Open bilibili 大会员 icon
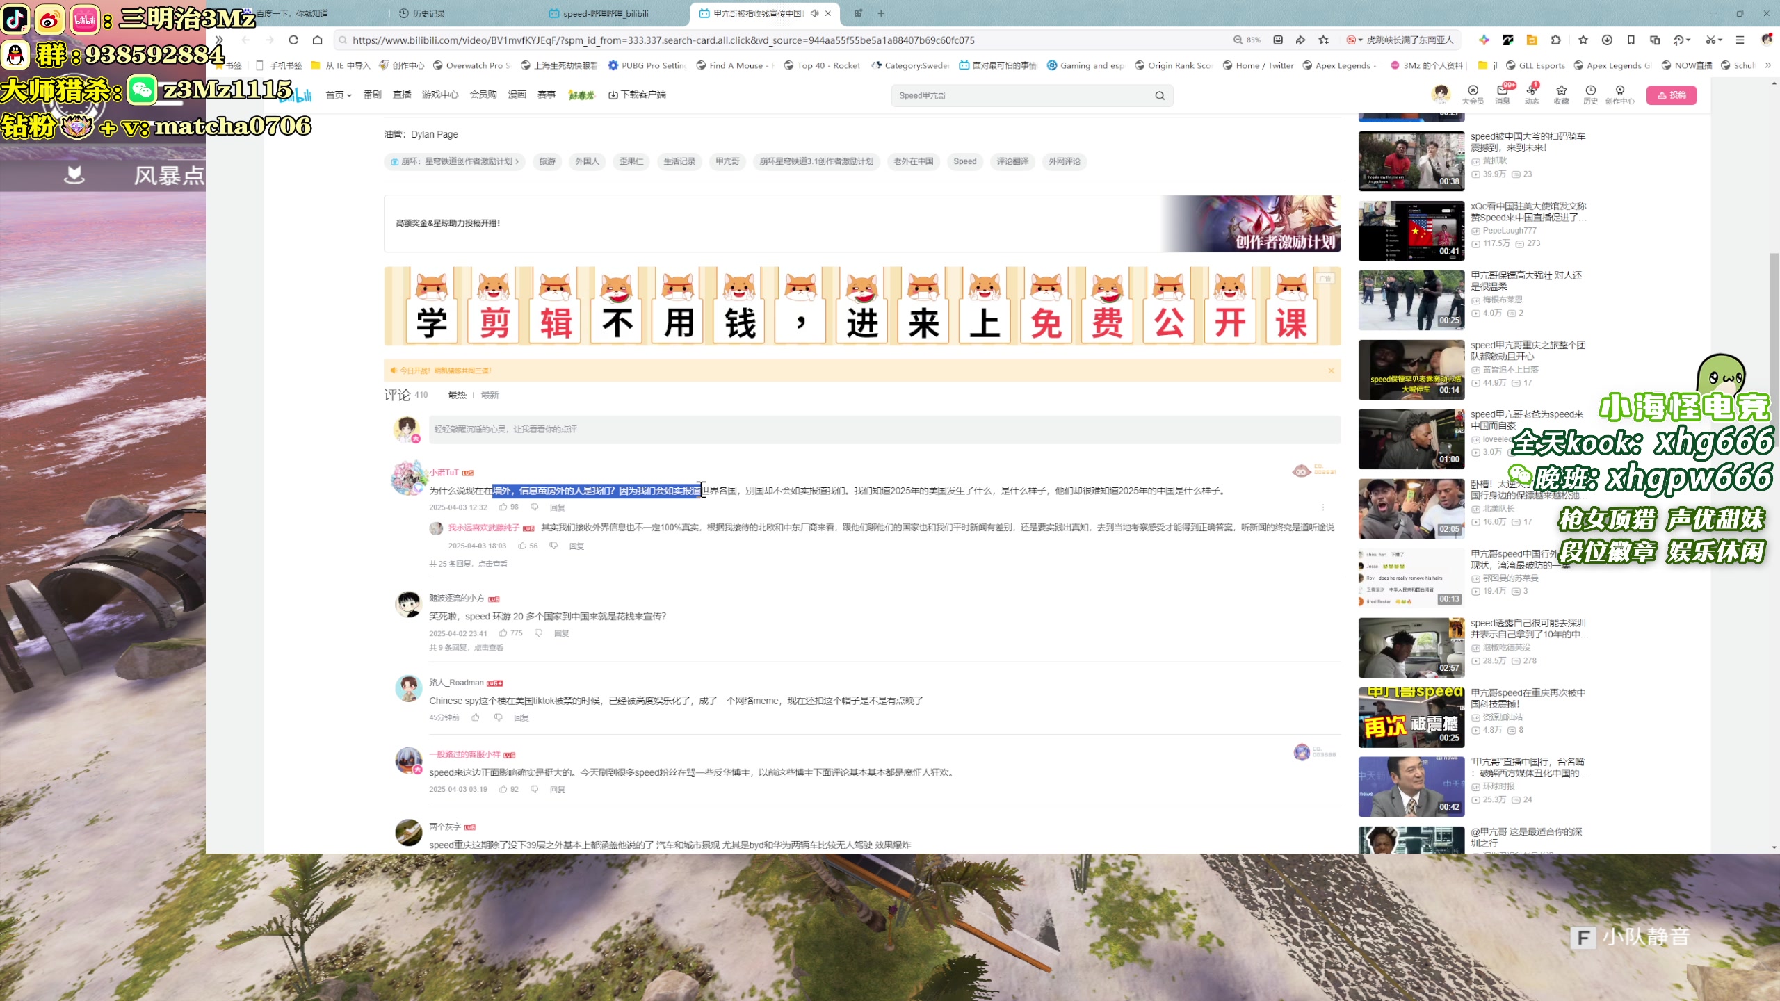The height and width of the screenshot is (1001, 1780). click(1473, 94)
